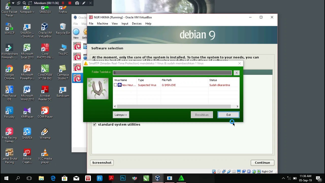Open Devices menu in VM window
325x183 pixels.
[x=137, y=24]
